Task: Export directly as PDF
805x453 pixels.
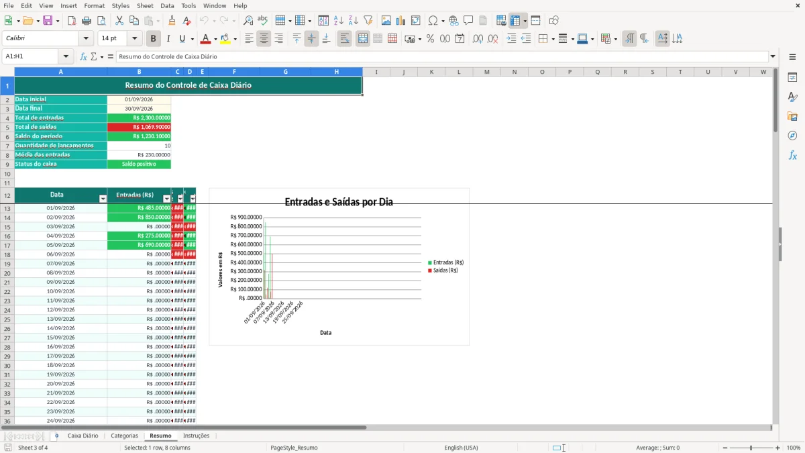Action: (x=72, y=21)
